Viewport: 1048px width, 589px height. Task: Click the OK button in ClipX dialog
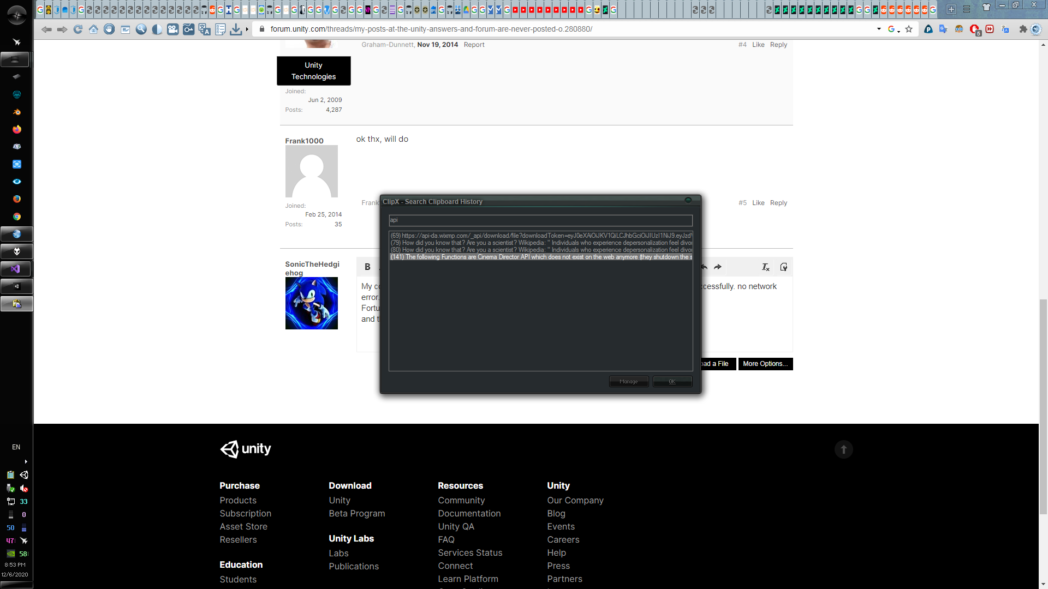click(672, 382)
